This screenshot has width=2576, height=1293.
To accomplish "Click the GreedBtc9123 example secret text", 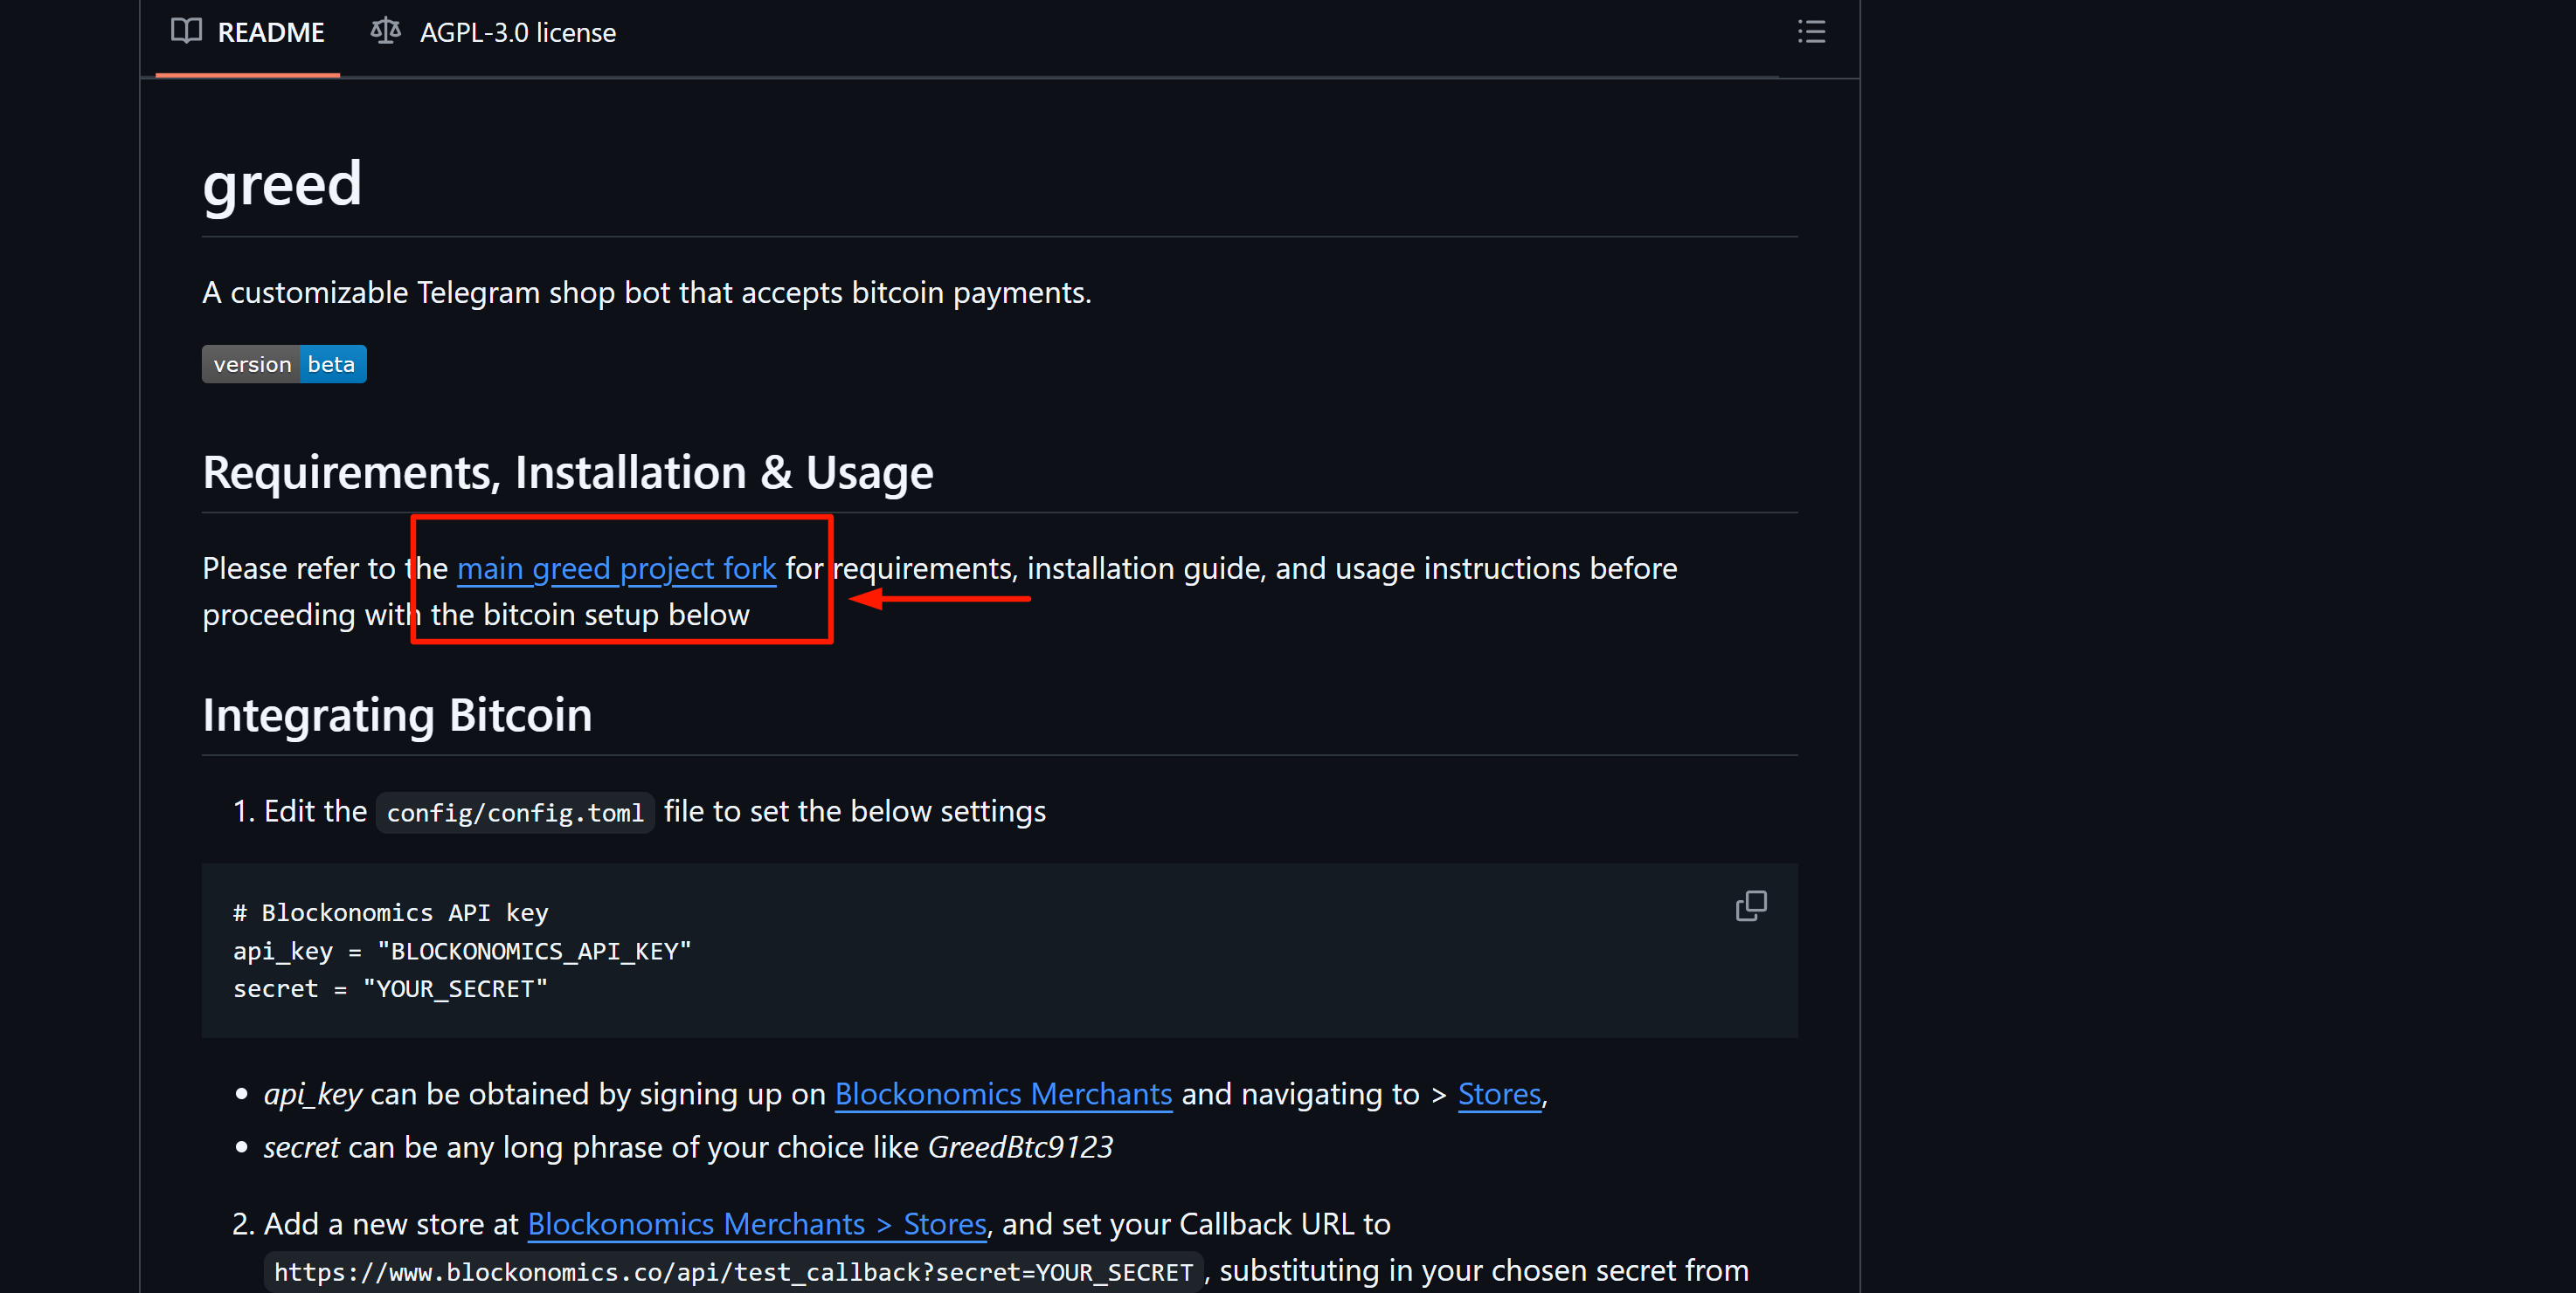I will pos(1020,1147).
